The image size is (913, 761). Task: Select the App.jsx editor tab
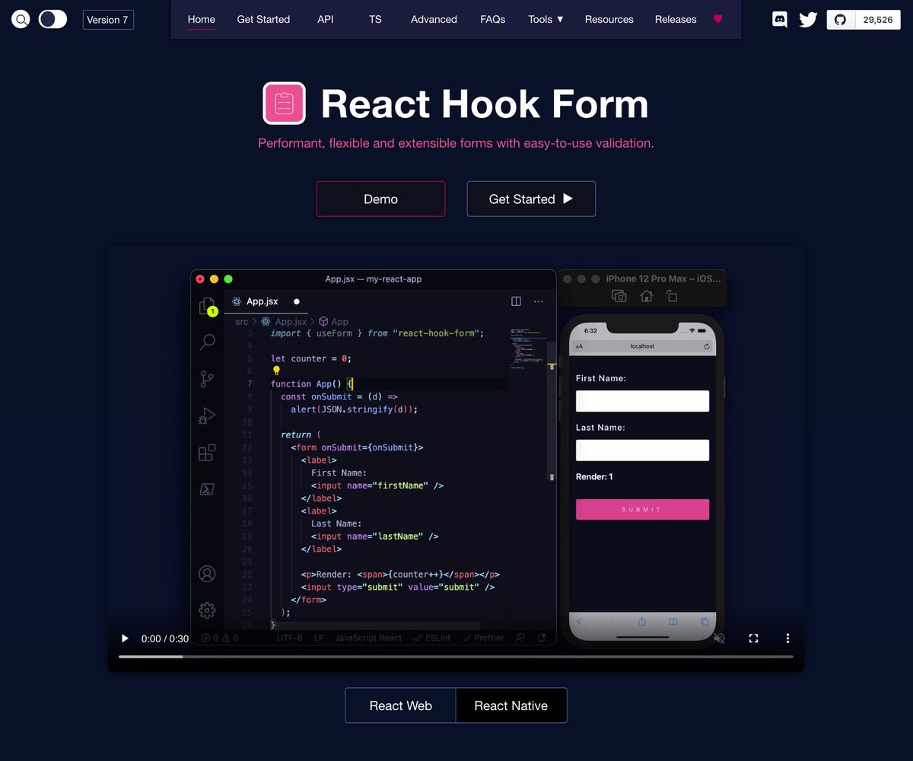click(x=266, y=301)
